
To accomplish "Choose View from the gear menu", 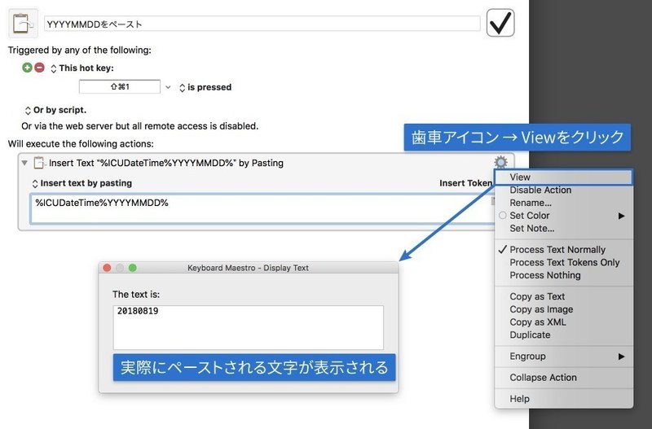I will [x=563, y=177].
